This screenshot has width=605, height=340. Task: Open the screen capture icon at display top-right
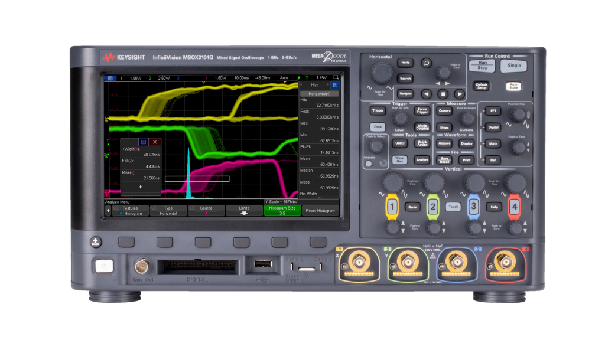click(x=336, y=78)
